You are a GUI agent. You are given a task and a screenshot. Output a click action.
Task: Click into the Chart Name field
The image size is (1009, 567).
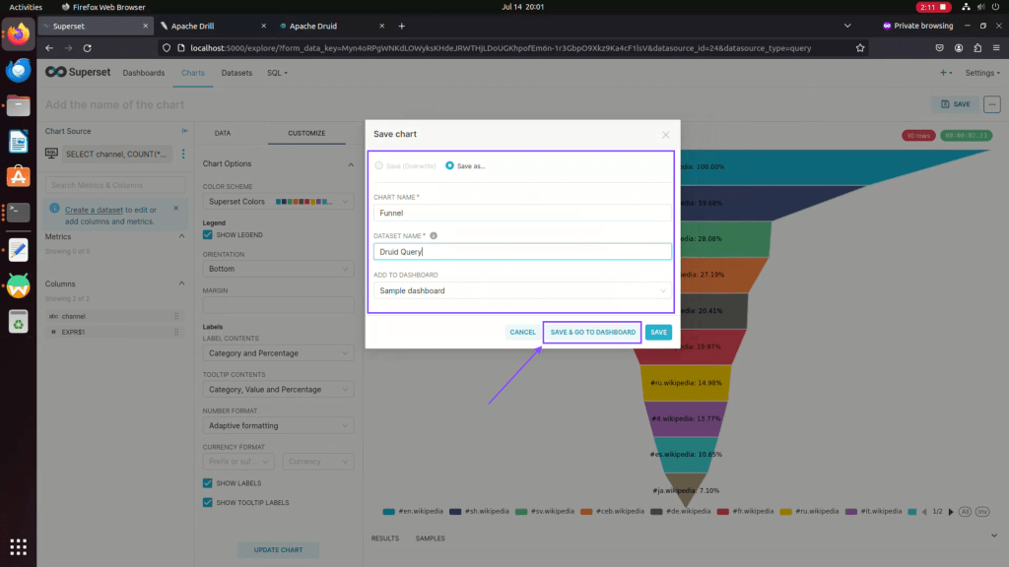522,212
